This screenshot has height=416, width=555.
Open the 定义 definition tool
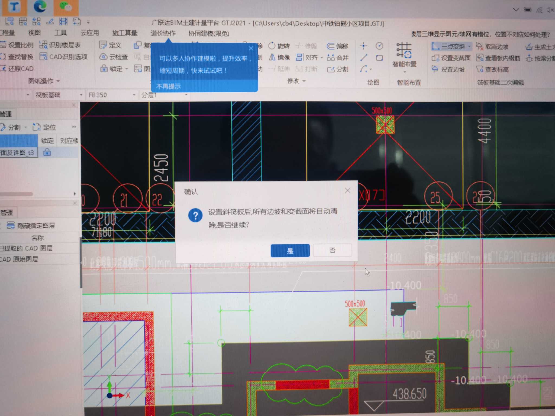pos(110,45)
